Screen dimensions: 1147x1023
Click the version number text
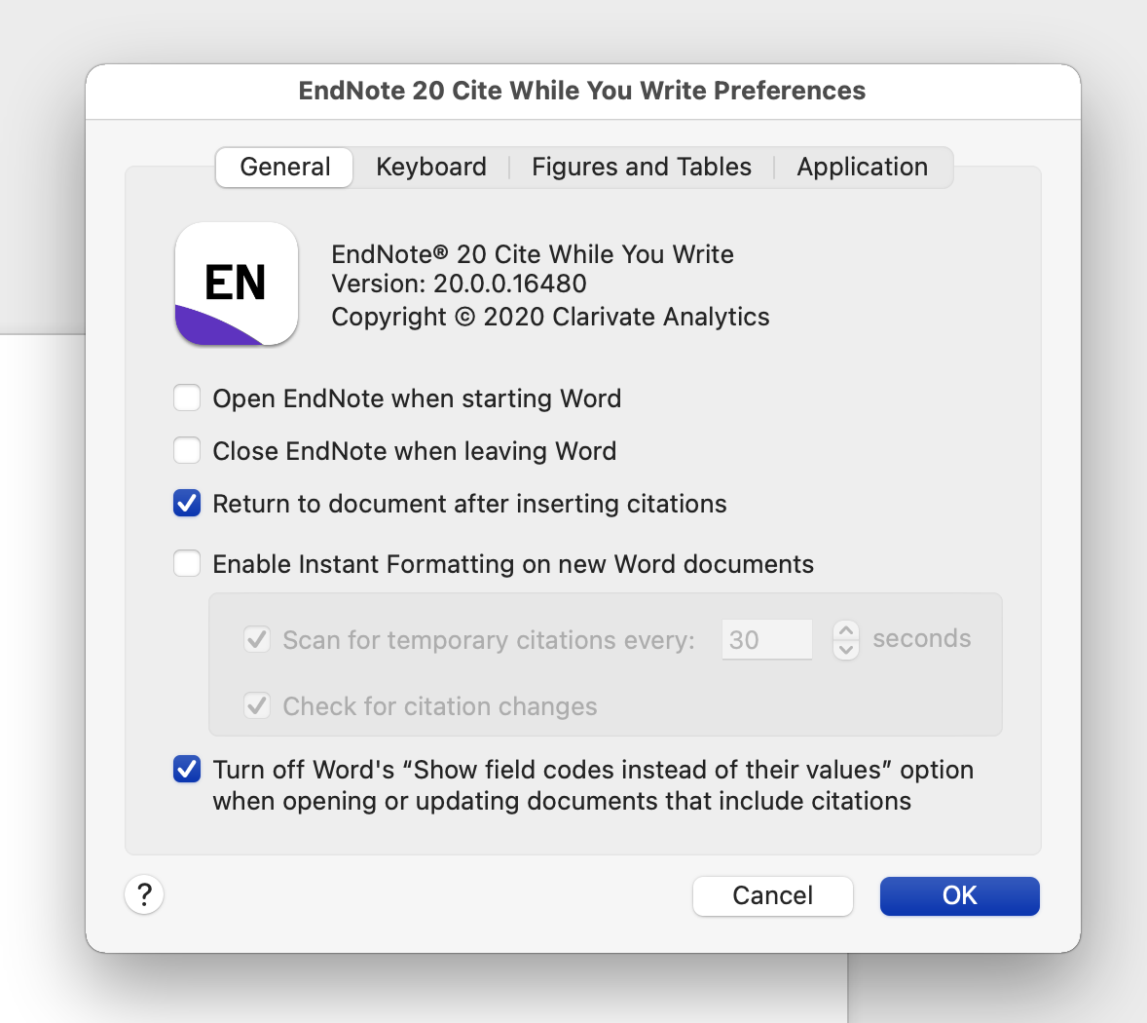(x=509, y=284)
